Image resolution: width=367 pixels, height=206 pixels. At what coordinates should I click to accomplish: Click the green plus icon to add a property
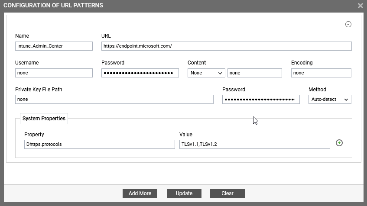pos(339,143)
